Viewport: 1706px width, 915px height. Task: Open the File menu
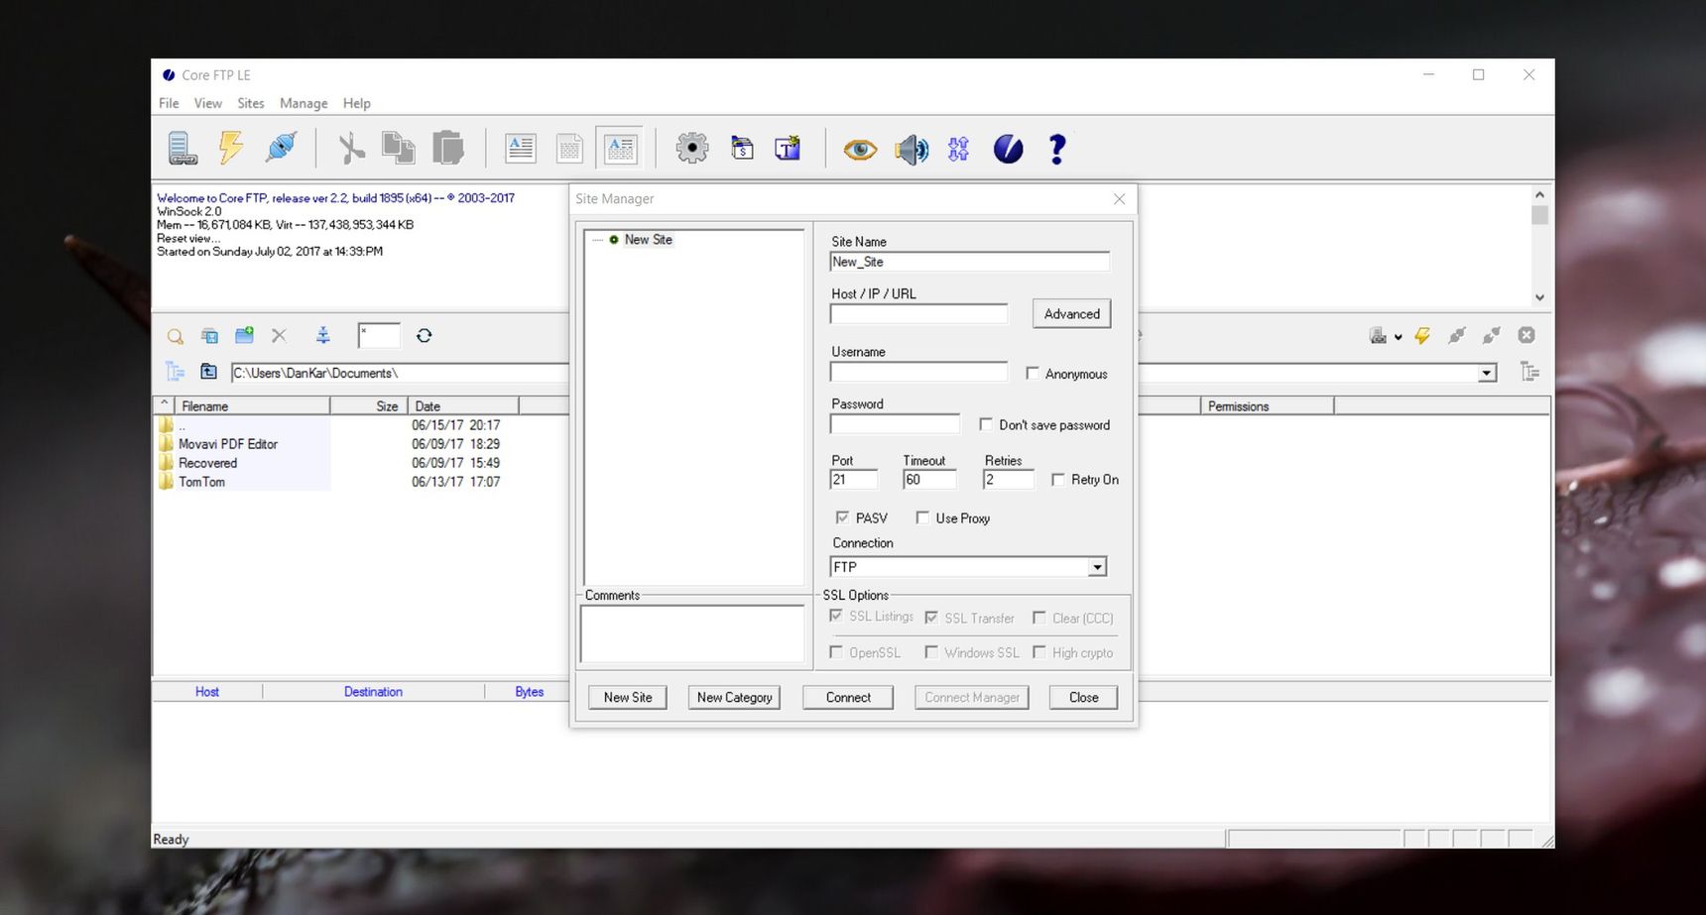pyautogui.click(x=169, y=103)
